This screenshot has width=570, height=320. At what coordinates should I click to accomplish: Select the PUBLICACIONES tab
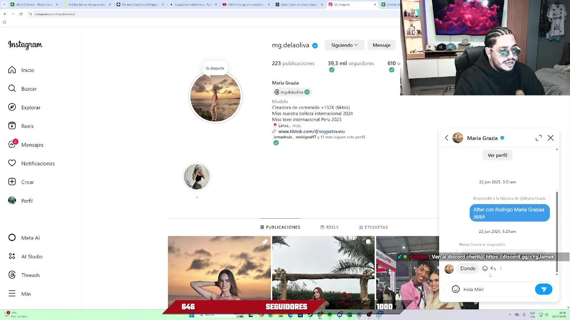click(280, 227)
